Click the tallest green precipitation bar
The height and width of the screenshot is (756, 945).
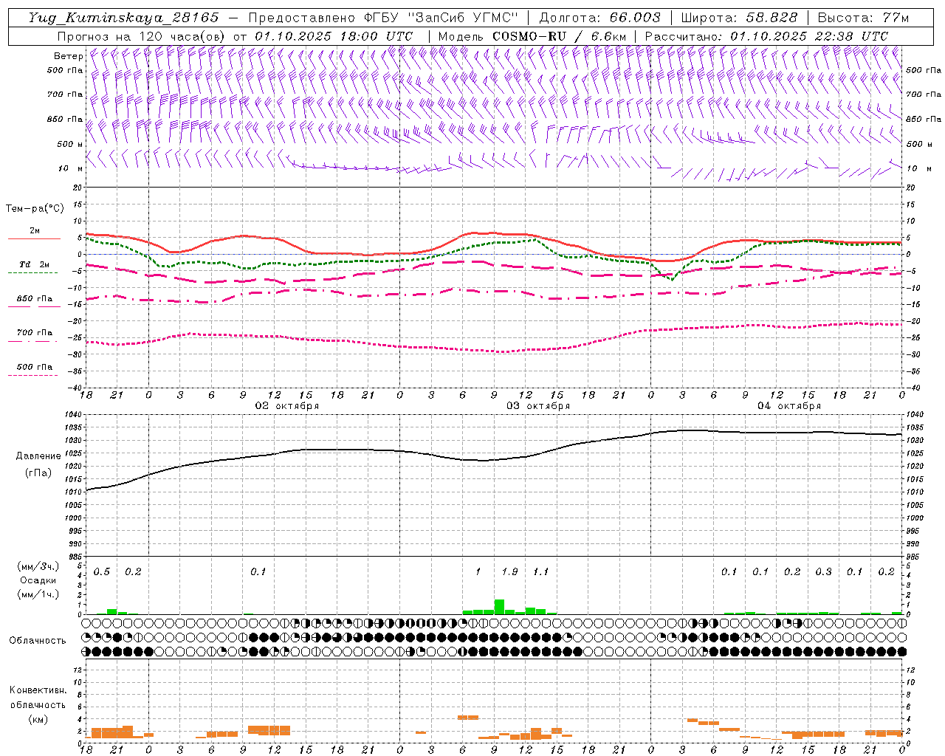499,607
